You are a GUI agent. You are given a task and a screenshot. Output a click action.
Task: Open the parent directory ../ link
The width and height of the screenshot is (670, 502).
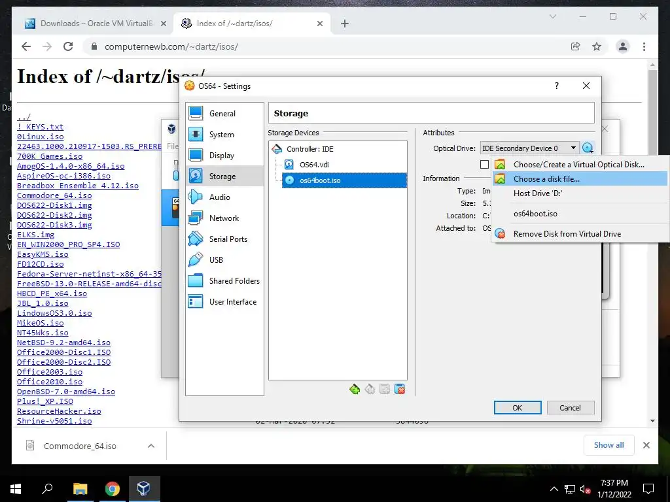[24, 117]
